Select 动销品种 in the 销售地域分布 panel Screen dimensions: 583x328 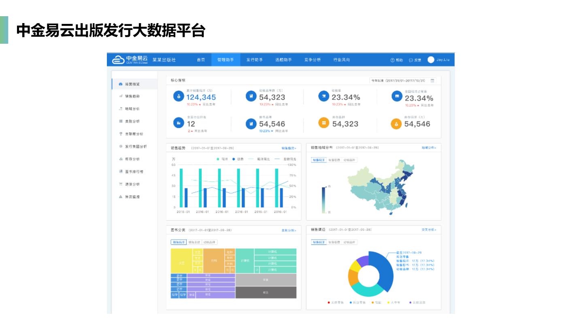349,160
